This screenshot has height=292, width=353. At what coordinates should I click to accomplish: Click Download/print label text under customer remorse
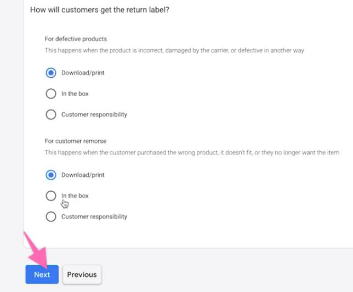pyautogui.click(x=83, y=175)
